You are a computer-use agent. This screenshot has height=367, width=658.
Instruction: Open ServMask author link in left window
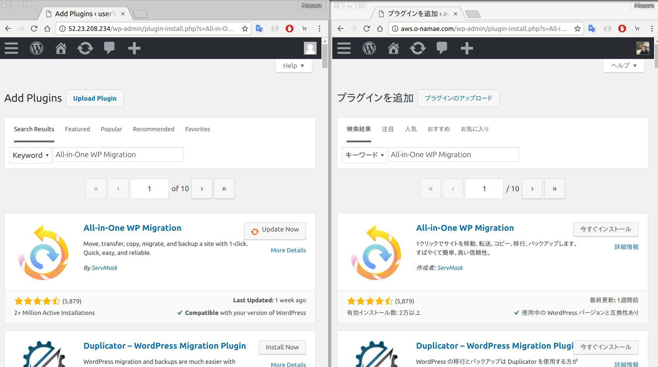104,268
